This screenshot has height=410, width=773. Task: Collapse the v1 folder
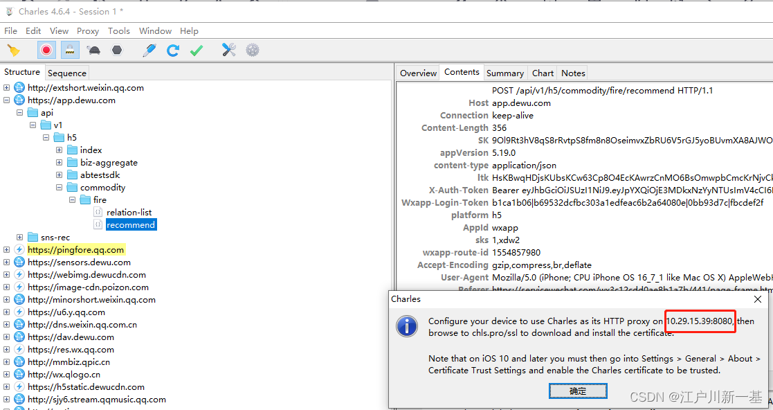(x=33, y=125)
